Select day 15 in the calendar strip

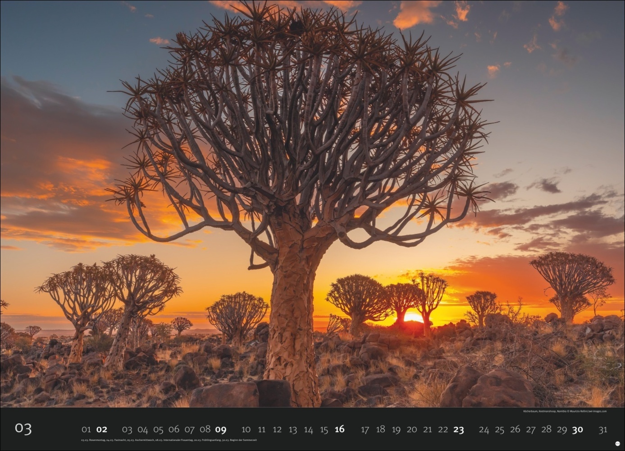pyautogui.click(x=324, y=430)
